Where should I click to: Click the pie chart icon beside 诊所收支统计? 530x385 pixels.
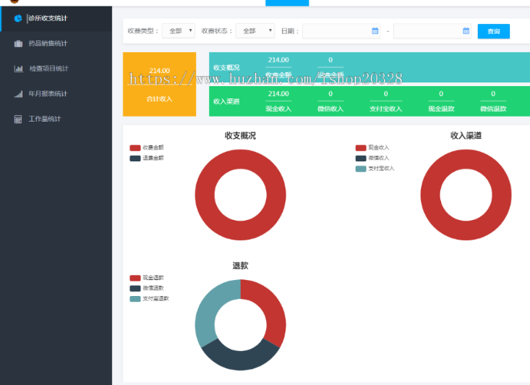point(18,18)
